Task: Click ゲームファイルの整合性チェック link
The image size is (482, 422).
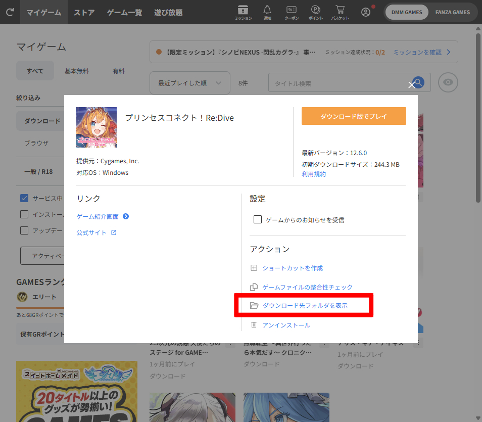Action: (x=307, y=287)
